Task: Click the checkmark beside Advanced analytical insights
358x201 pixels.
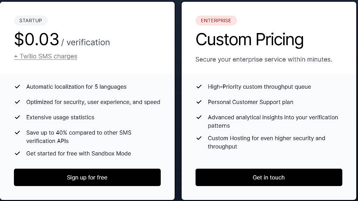Action: click(x=199, y=117)
